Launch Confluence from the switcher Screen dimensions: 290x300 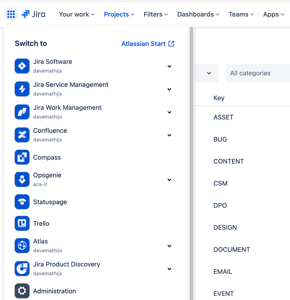[x=50, y=131]
